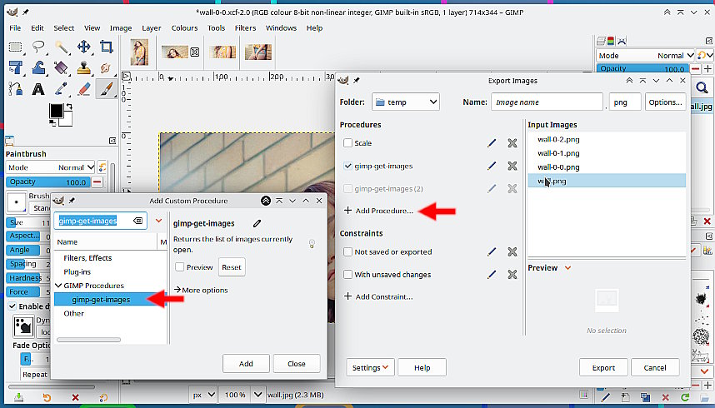Click Reset in Add Custom Procedure

click(232, 267)
